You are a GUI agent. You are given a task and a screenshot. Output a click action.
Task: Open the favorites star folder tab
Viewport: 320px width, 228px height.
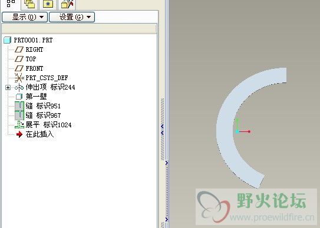[48, 4]
